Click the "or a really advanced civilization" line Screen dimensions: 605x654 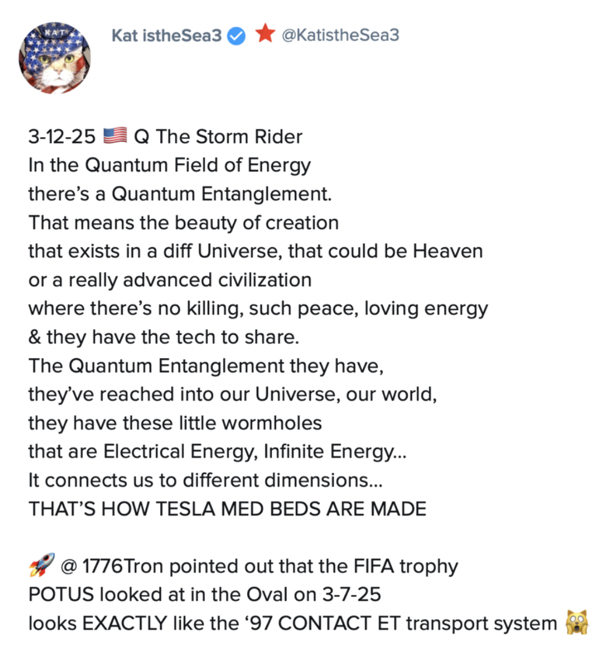(x=170, y=280)
